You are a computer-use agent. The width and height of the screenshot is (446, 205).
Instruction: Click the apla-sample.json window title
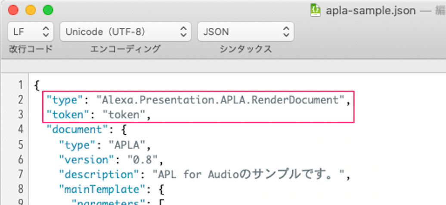(x=371, y=11)
